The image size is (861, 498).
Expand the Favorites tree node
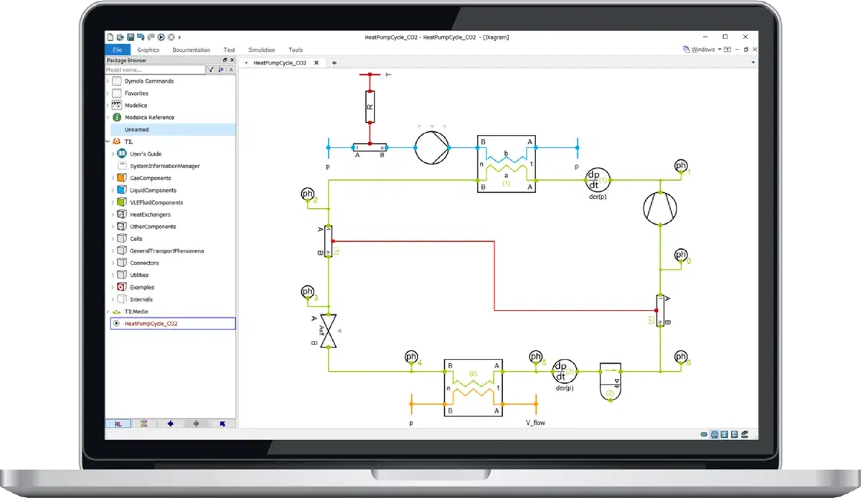pyautogui.click(x=108, y=93)
